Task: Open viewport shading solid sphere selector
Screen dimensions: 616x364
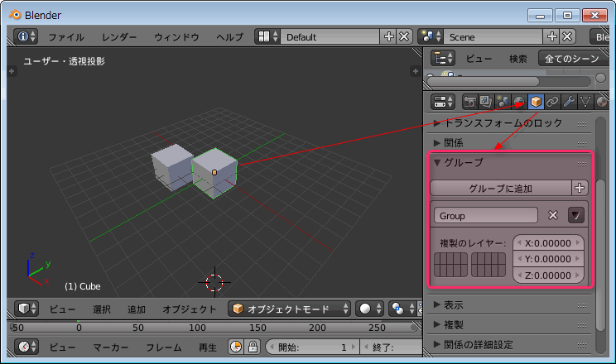Action: tap(369, 309)
